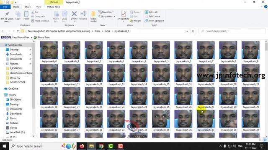Click Select all in the ribbon
Image resolution: width=268 pixels, height=150 pixels.
[x=151, y=12]
